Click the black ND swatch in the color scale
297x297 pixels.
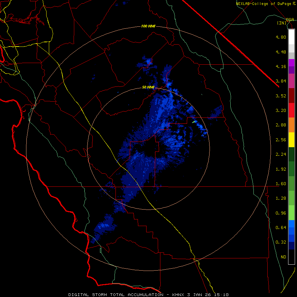[x=291, y=257]
